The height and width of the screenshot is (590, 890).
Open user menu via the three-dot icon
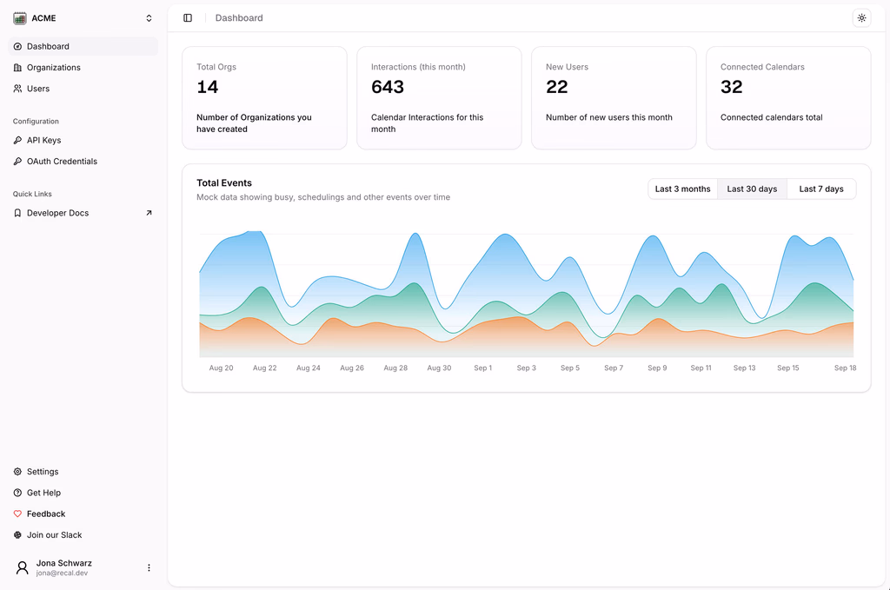point(149,568)
